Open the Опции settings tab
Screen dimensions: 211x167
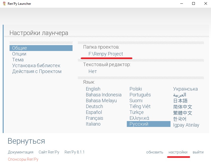click(19, 54)
